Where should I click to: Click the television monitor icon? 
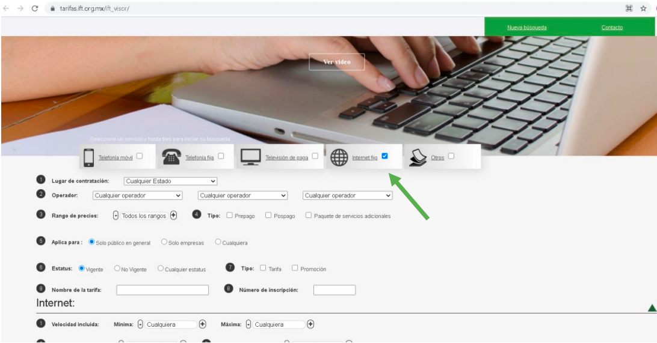coord(250,157)
